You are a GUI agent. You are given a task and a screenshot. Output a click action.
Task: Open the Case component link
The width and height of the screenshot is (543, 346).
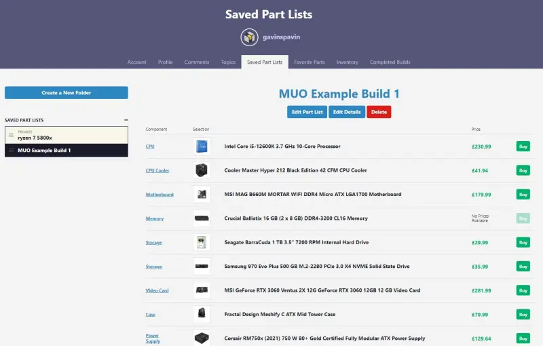tap(150, 315)
